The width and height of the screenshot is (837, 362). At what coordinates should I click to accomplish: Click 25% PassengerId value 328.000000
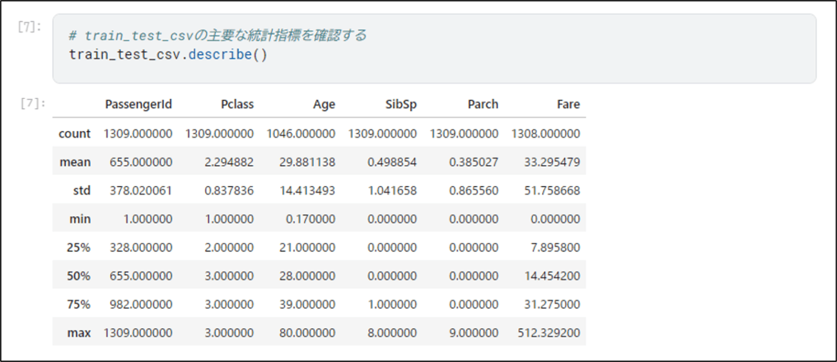(141, 248)
